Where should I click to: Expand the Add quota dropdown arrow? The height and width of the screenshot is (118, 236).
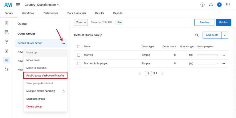click(x=225, y=35)
